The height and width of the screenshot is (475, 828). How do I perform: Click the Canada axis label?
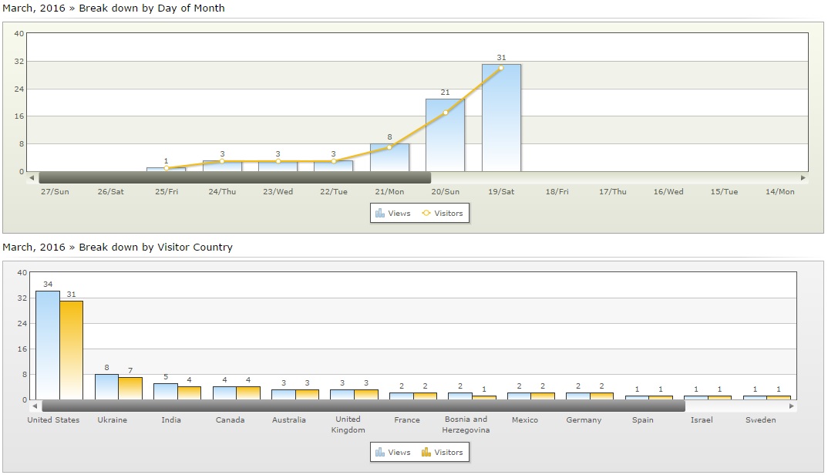click(x=230, y=420)
